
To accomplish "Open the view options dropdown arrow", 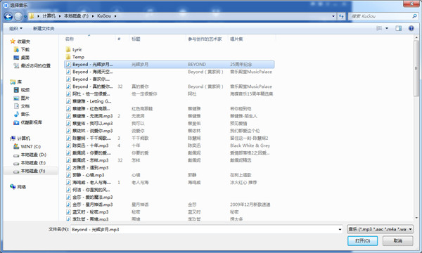I will (387, 28).
